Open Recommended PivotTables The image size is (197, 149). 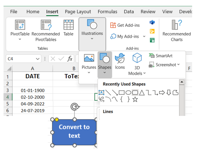click(x=46, y=31)
